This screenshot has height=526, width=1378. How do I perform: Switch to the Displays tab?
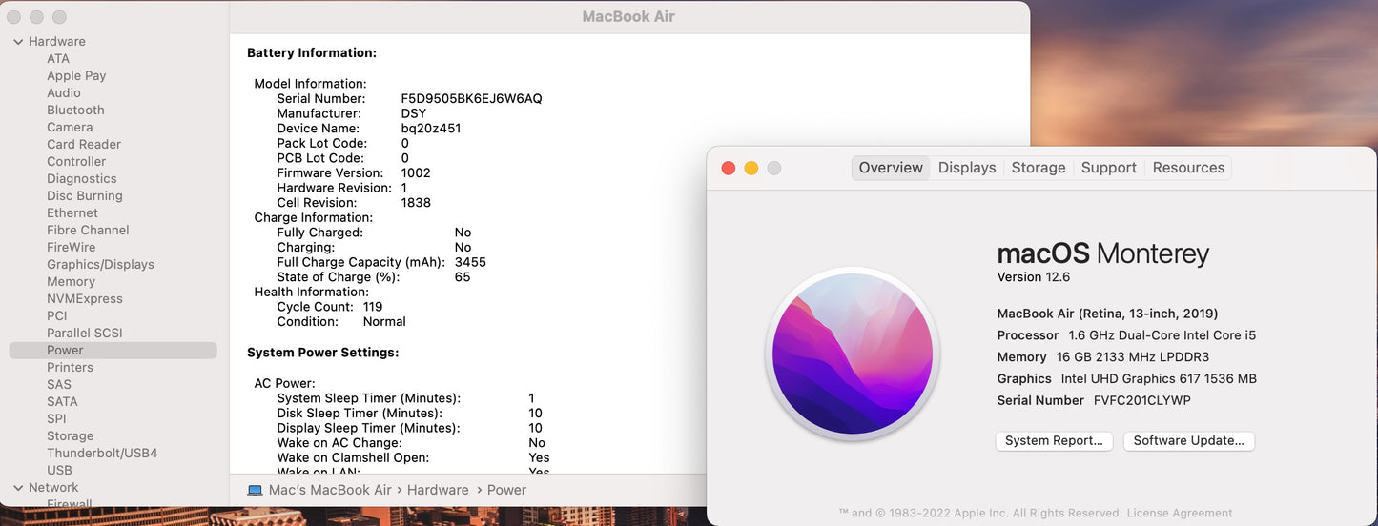[x=966, y=168]
